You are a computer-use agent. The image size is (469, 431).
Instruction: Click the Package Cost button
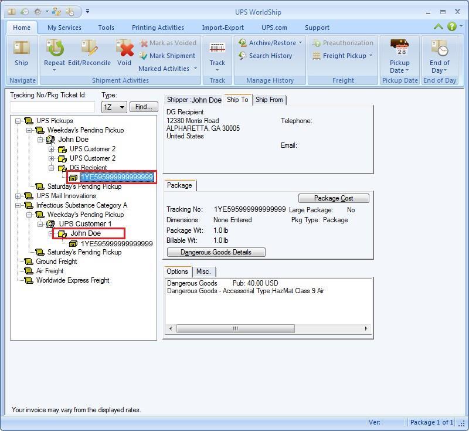coord(334,198)
